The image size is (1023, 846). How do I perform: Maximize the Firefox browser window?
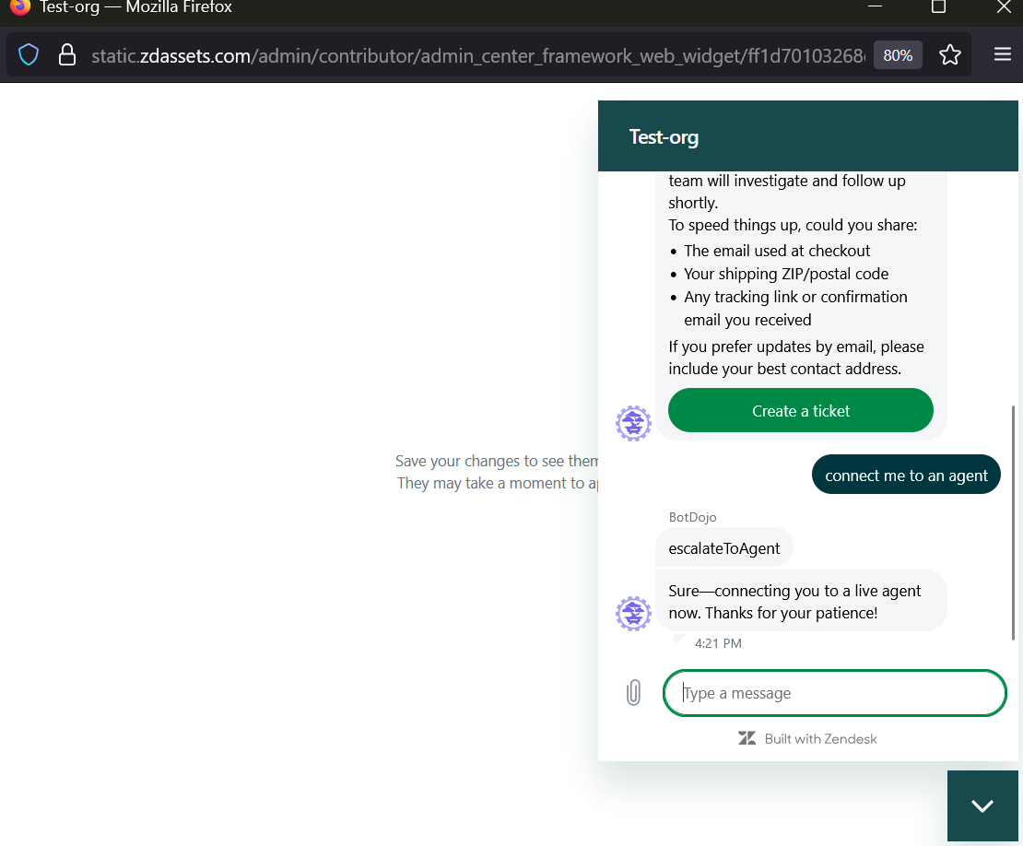[x=938, y=7]
